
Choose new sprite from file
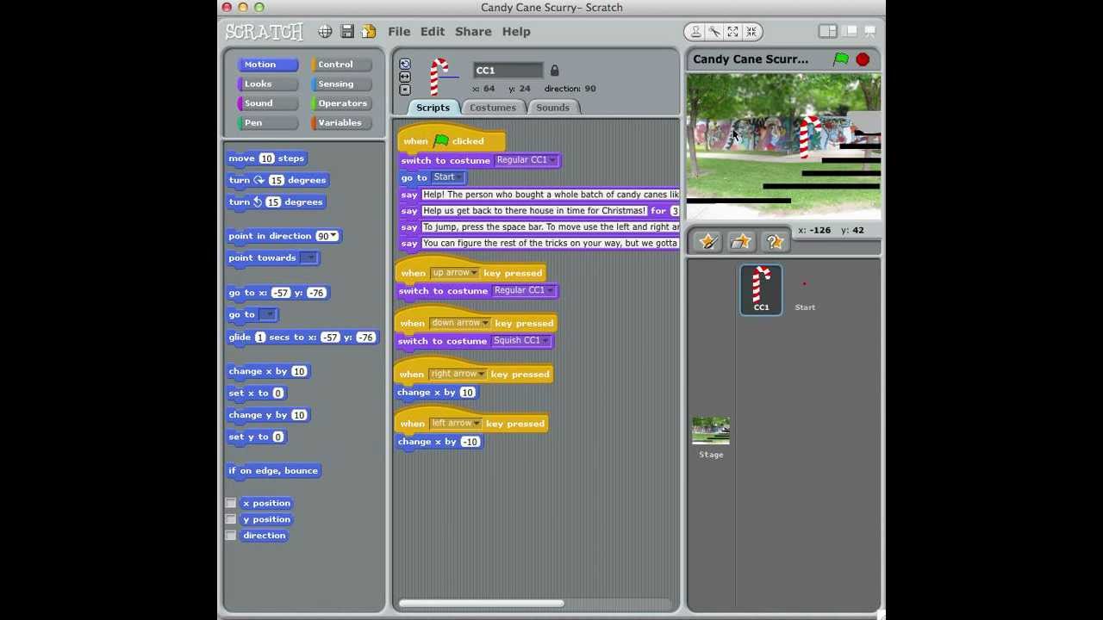click(741, 242)
